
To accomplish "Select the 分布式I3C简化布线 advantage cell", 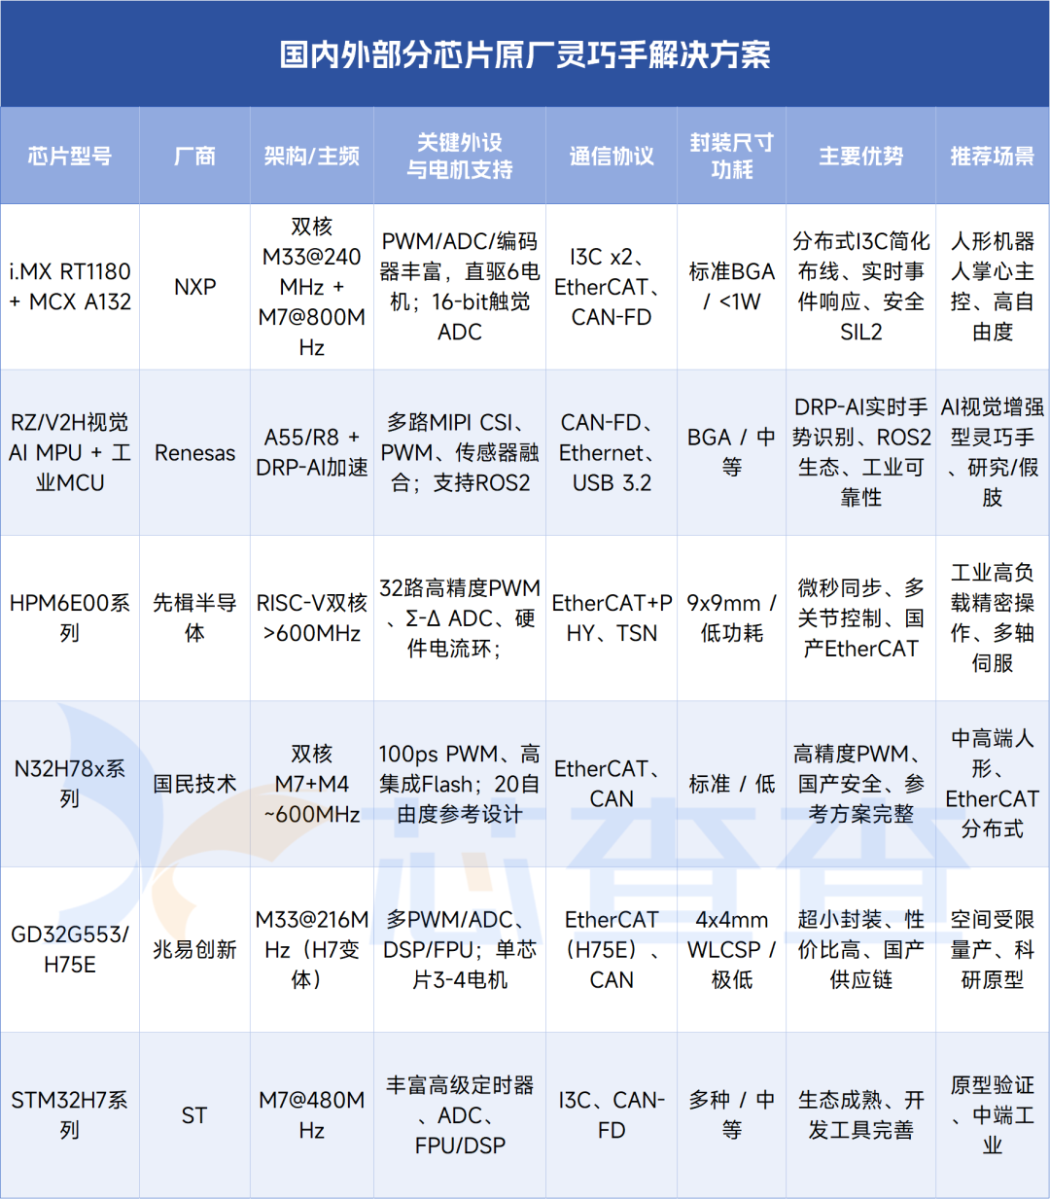I will pyautogui.click(x=861, y=287).
